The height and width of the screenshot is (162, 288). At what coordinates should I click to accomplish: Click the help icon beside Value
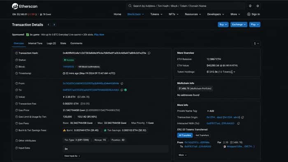[x=16, y=97]
